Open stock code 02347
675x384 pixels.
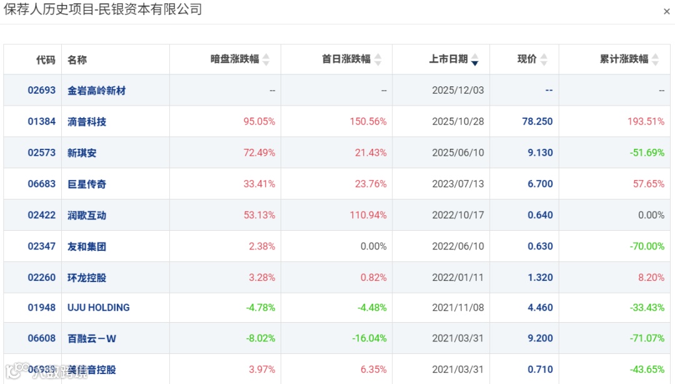42,246
